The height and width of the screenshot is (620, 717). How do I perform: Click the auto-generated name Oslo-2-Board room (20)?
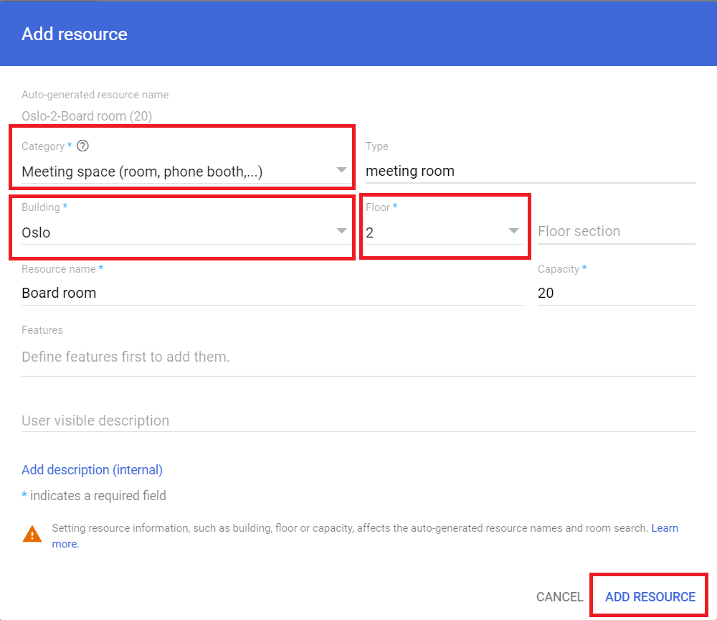click(87, 116)
